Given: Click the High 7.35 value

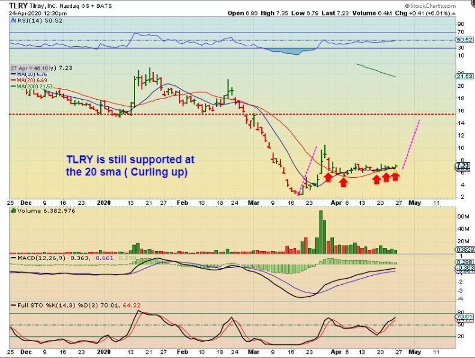Looking at the screenshot, I should [274, 13].
